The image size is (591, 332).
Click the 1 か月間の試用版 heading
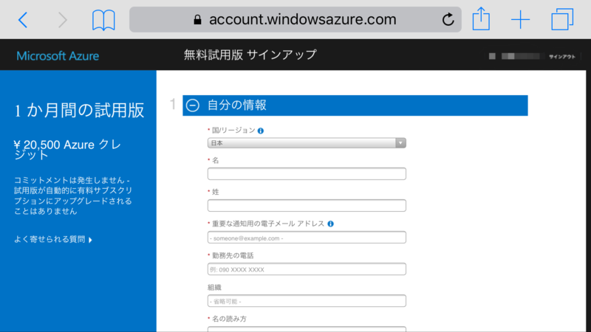[x=79, y=111]
